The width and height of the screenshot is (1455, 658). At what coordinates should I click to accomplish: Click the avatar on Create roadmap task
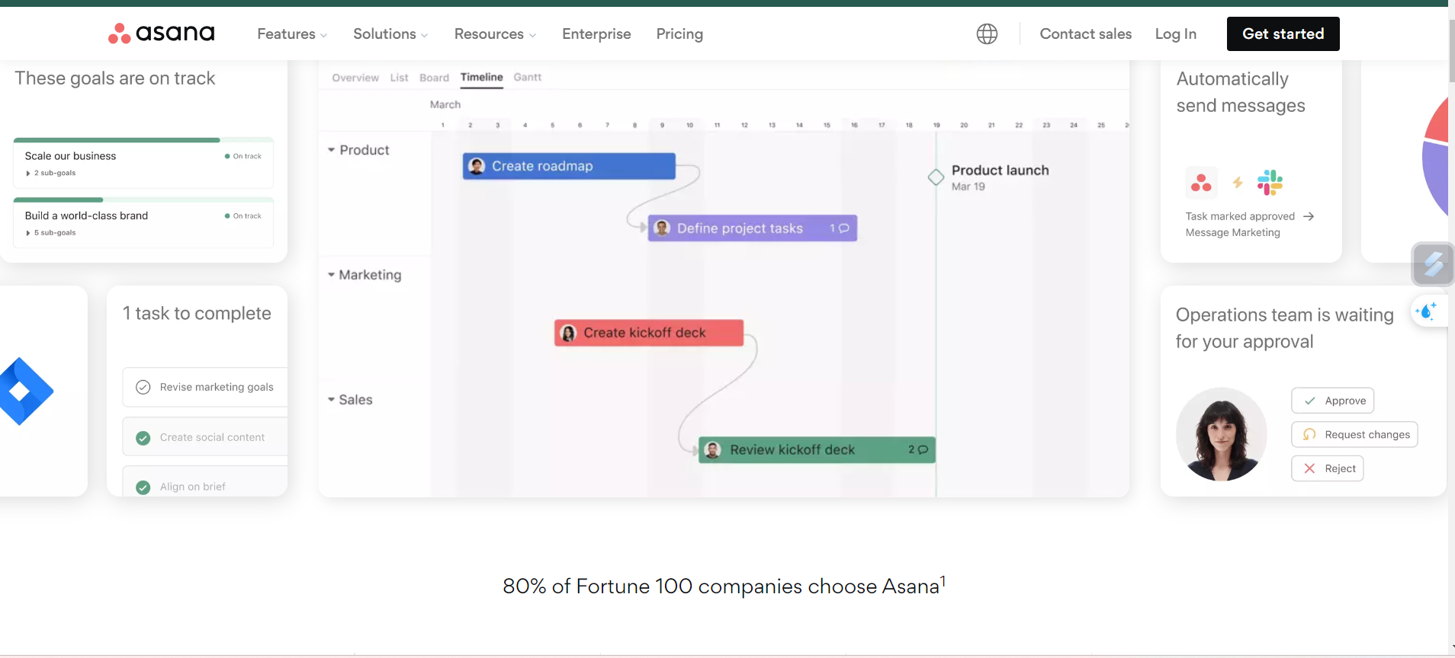[477, 166]
